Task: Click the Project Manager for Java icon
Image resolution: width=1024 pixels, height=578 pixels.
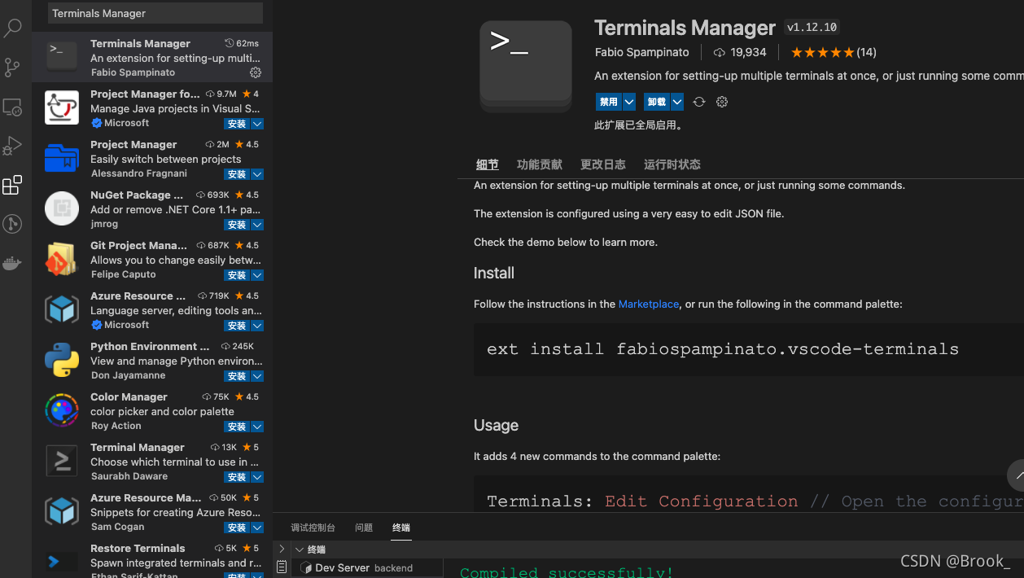Action: (x=62, y=107)
